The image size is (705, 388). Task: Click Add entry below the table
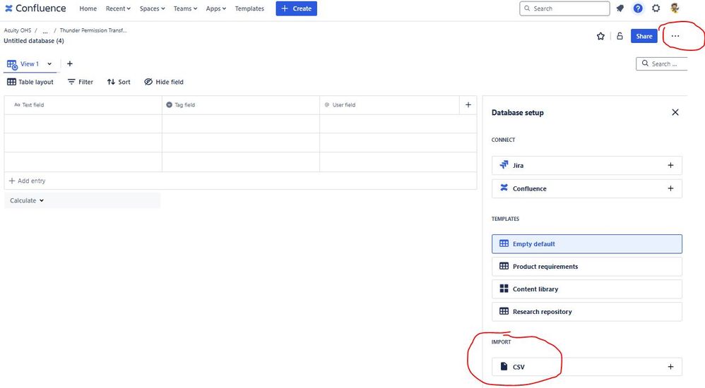tap(28, 181)
